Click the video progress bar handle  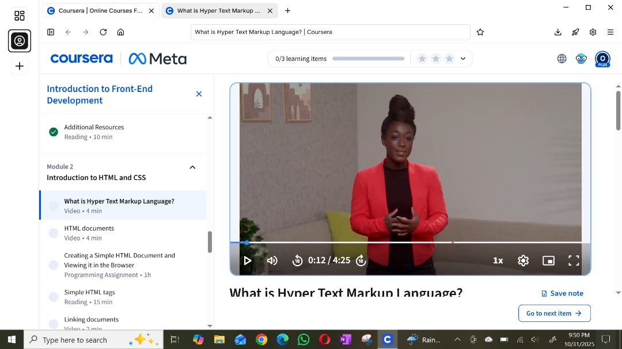tap(246, 243)
